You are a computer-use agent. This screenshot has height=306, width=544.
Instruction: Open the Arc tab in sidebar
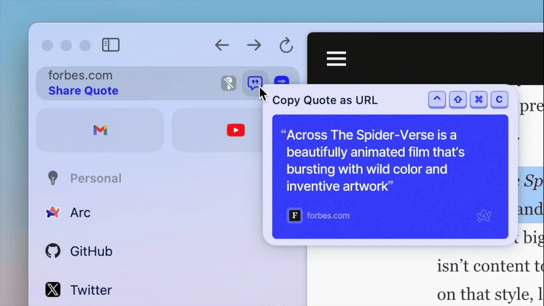80,212
